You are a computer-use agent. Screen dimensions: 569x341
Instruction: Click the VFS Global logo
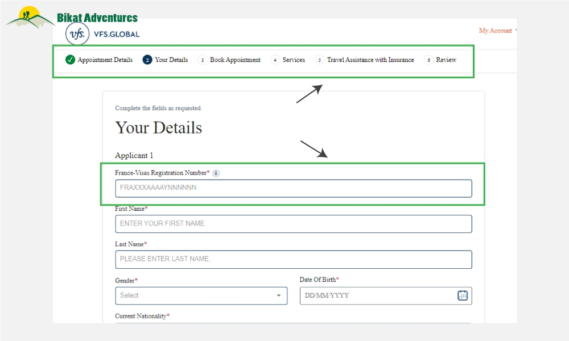tap(102, 34)
